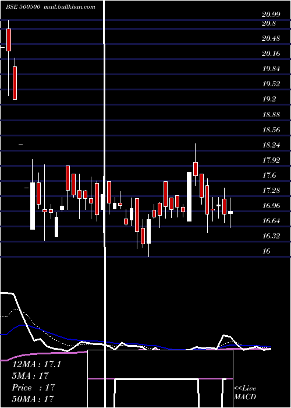The height and width of the screenshot is (408, 291).
Task: Click the 19.52 price axis label
Action: pyautogui.click(x=272, y=84)
